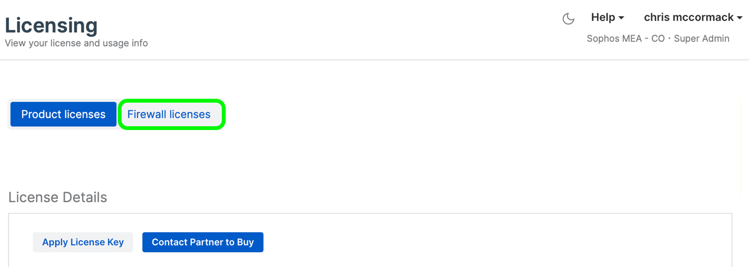The height and width of the screenshot is (267, 749).
Task: Click the word 'Help' in the top bar
Action: coord(603,17)
